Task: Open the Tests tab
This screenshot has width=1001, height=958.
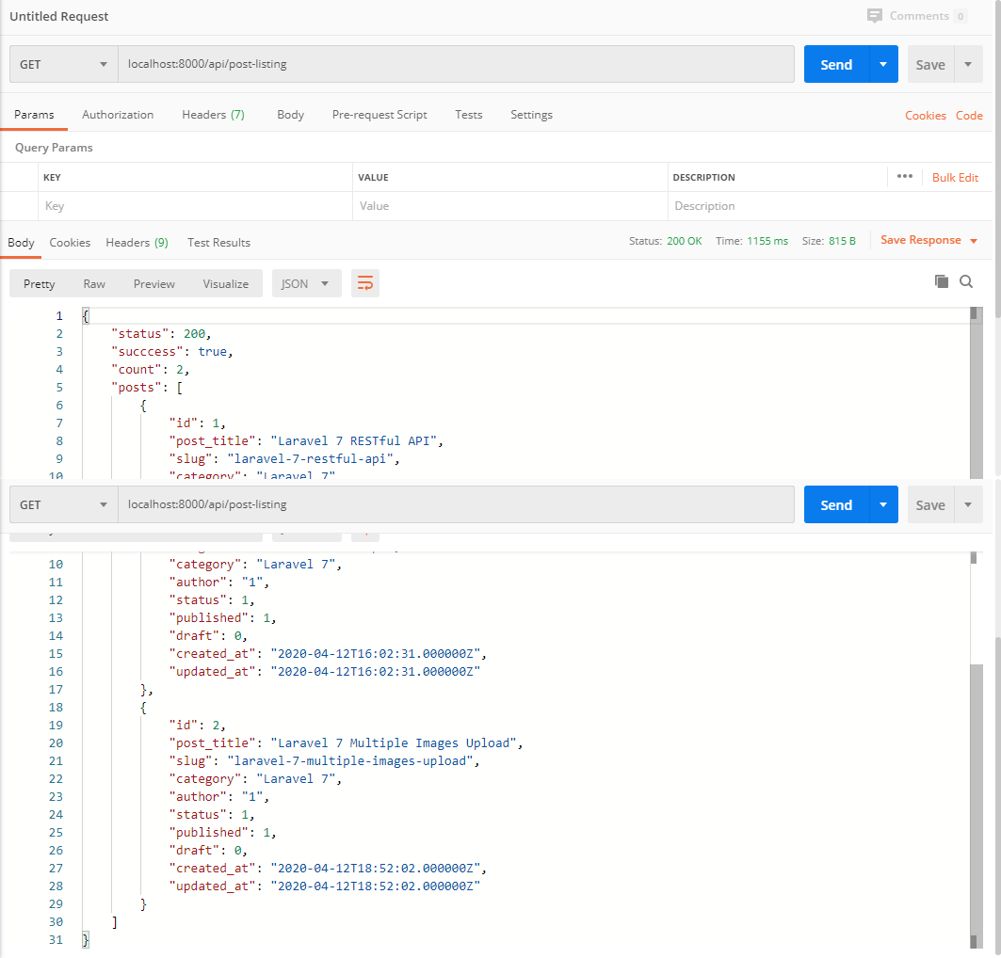Action: pos(469,115)
